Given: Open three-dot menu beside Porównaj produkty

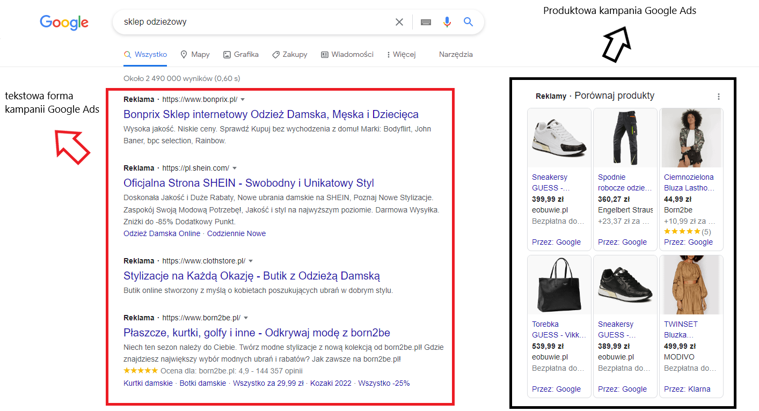Looking at the screenshot, I should click(719, 97).
